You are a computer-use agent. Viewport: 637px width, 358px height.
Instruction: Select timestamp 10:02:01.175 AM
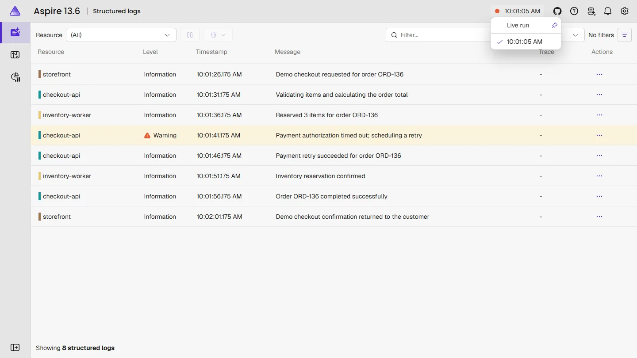219,217
